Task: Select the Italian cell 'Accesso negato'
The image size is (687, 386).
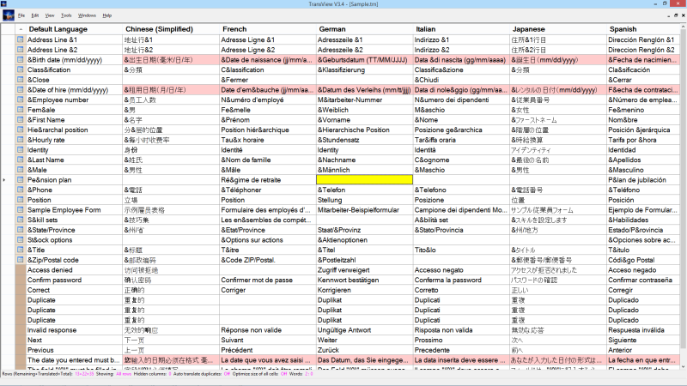Action: (x=461, y=270)
